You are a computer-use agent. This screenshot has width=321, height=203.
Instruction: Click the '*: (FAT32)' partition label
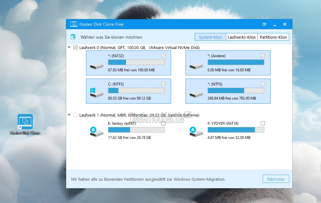point(116,56)
